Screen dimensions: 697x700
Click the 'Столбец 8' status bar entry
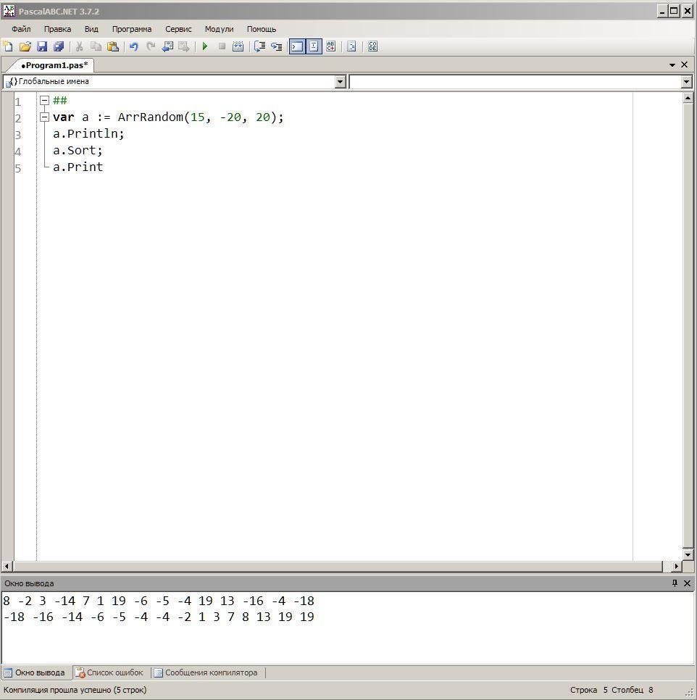click(x=633, y=690)
